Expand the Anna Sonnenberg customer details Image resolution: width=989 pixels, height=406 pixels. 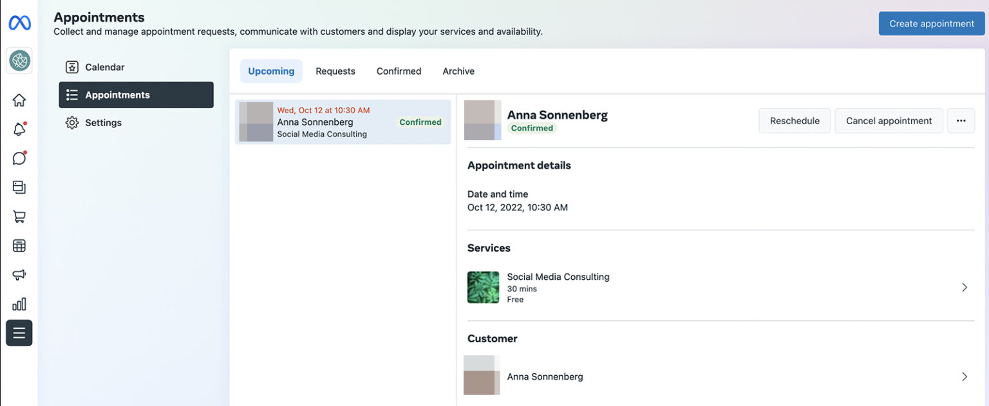[x=964, y=376]
